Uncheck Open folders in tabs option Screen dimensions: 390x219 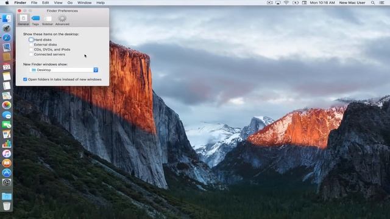pos(25,80)
